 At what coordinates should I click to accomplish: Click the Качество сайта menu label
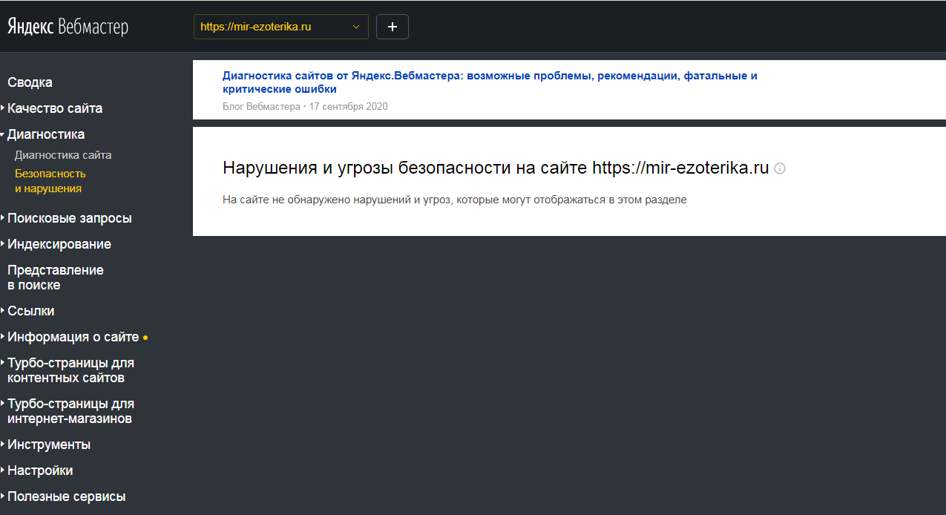(x=55, y=108)
